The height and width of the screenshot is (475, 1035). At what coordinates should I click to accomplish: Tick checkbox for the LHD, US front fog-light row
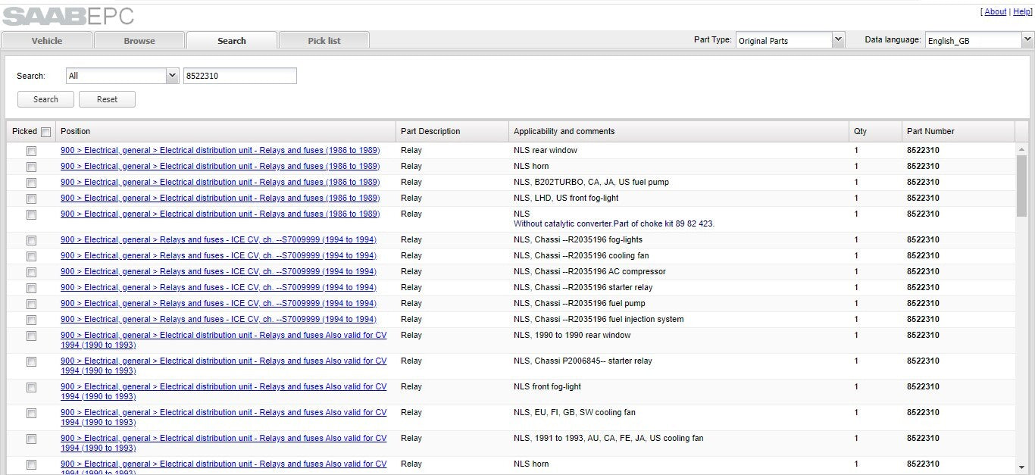coord(31,198)
